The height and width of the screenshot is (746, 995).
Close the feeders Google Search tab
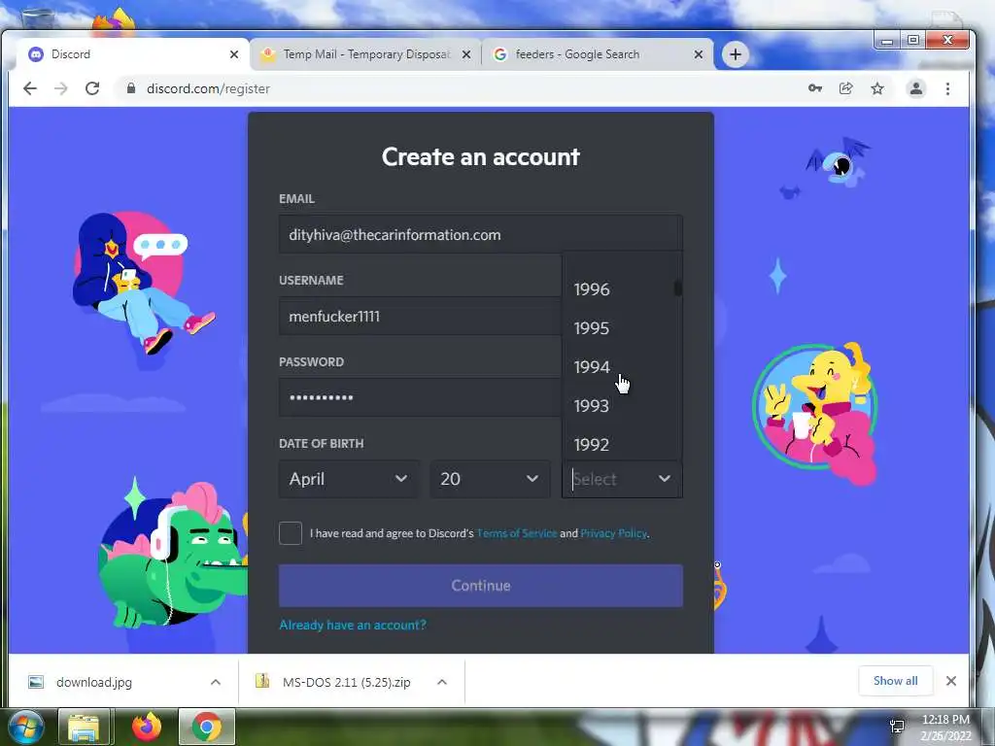[x=698, y=54]
